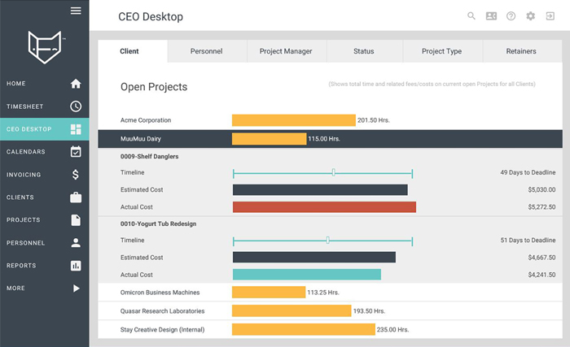Open the Project Manager tab
570x347 pixels.
(285, 51)
